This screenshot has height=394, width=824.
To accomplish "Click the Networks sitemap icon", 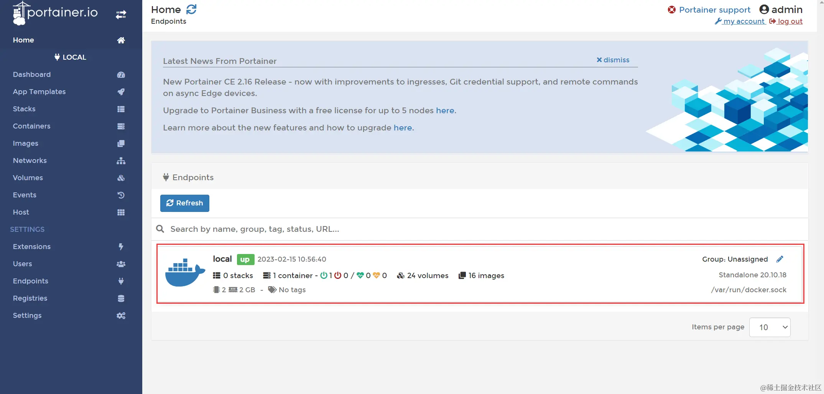I will point(121,161).
